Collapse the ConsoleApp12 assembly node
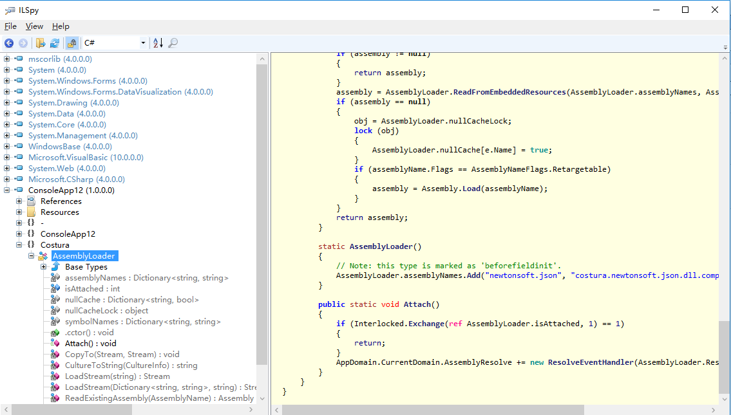Viewport: 731px width, 415px height. [7, 190]
